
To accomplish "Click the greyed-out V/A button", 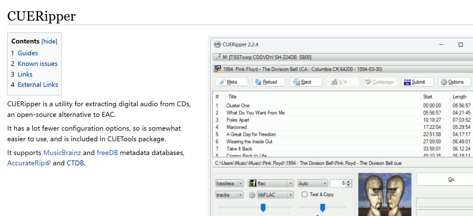I will [x=343, y=82].
